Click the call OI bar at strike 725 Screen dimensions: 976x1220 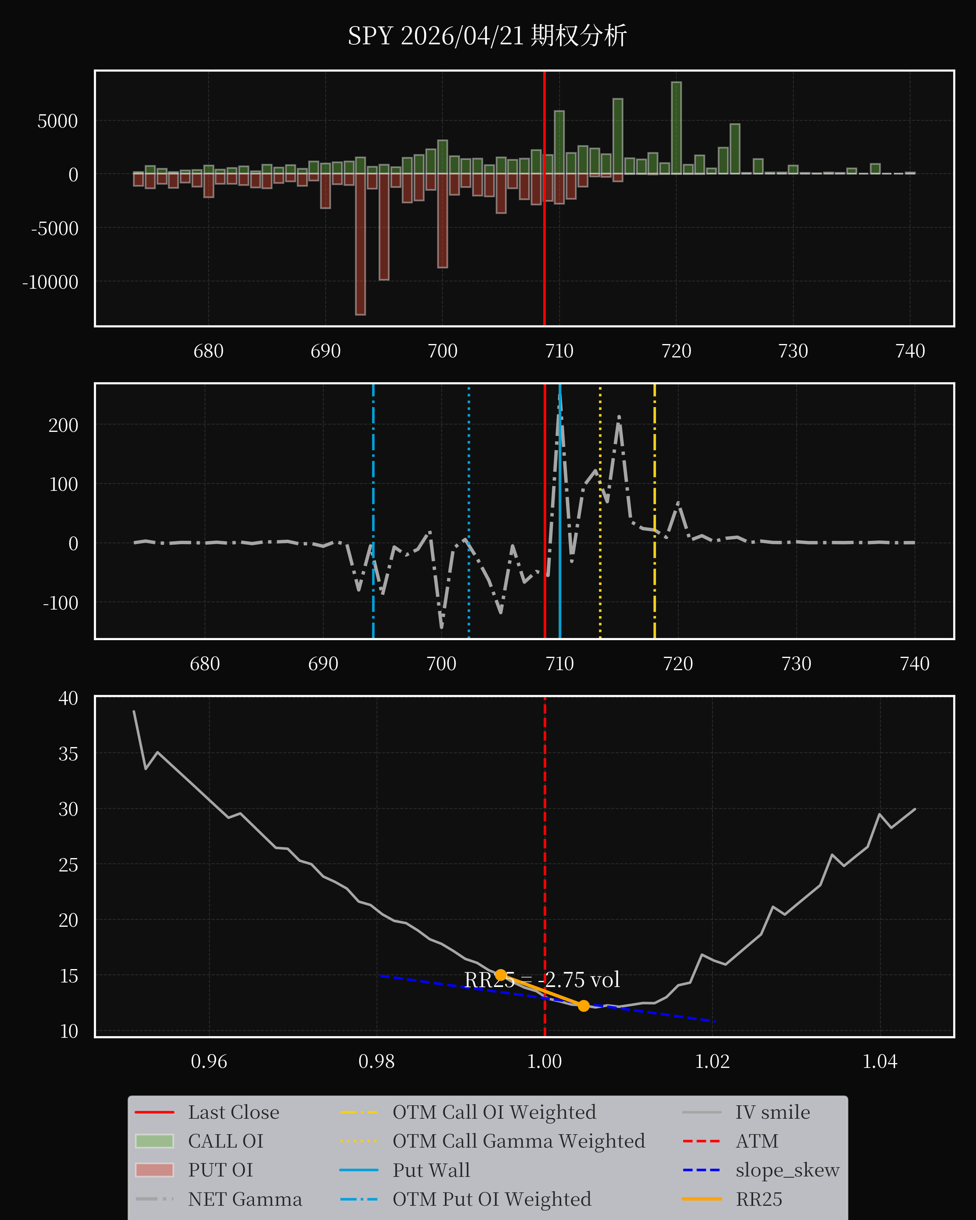735,149
